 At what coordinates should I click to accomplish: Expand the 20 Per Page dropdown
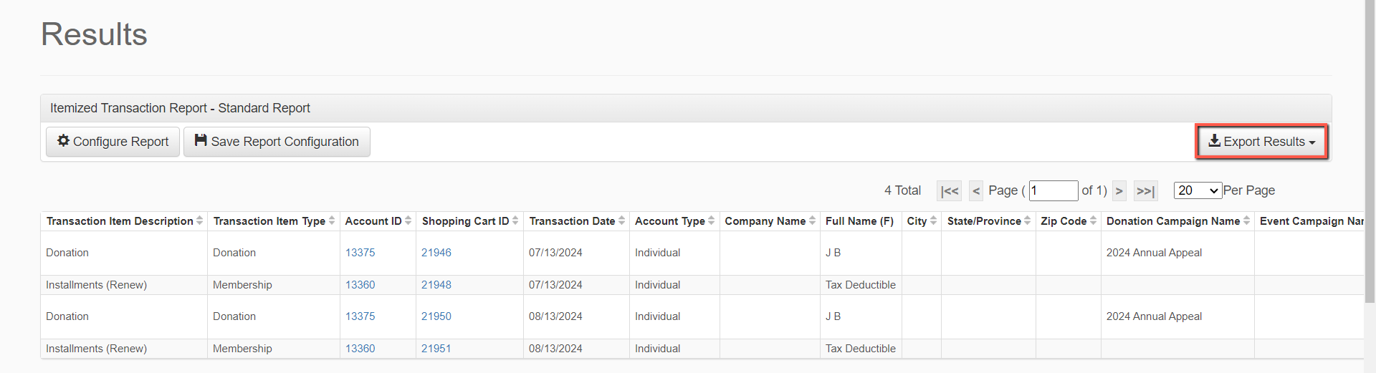click(1198, 190)
